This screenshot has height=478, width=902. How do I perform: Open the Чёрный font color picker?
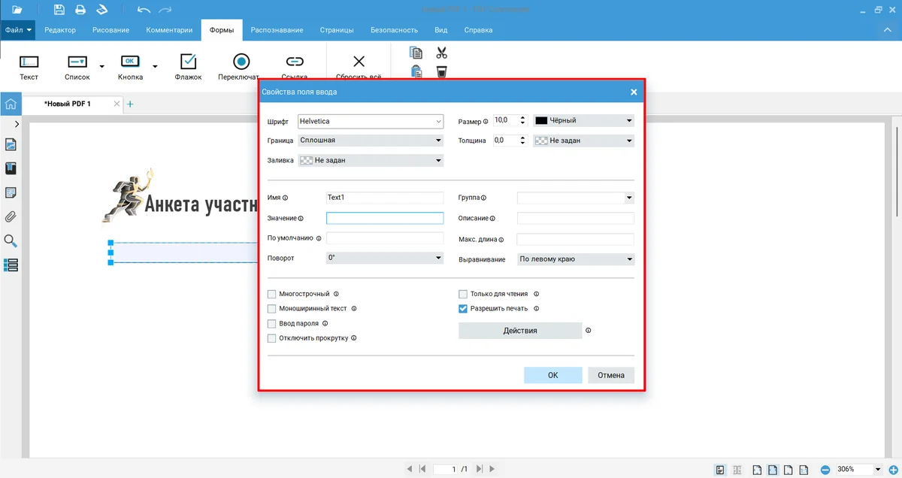pos(583,120)
